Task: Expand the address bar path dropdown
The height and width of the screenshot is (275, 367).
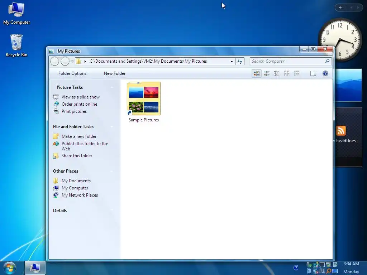Action: tap(232, 62)
